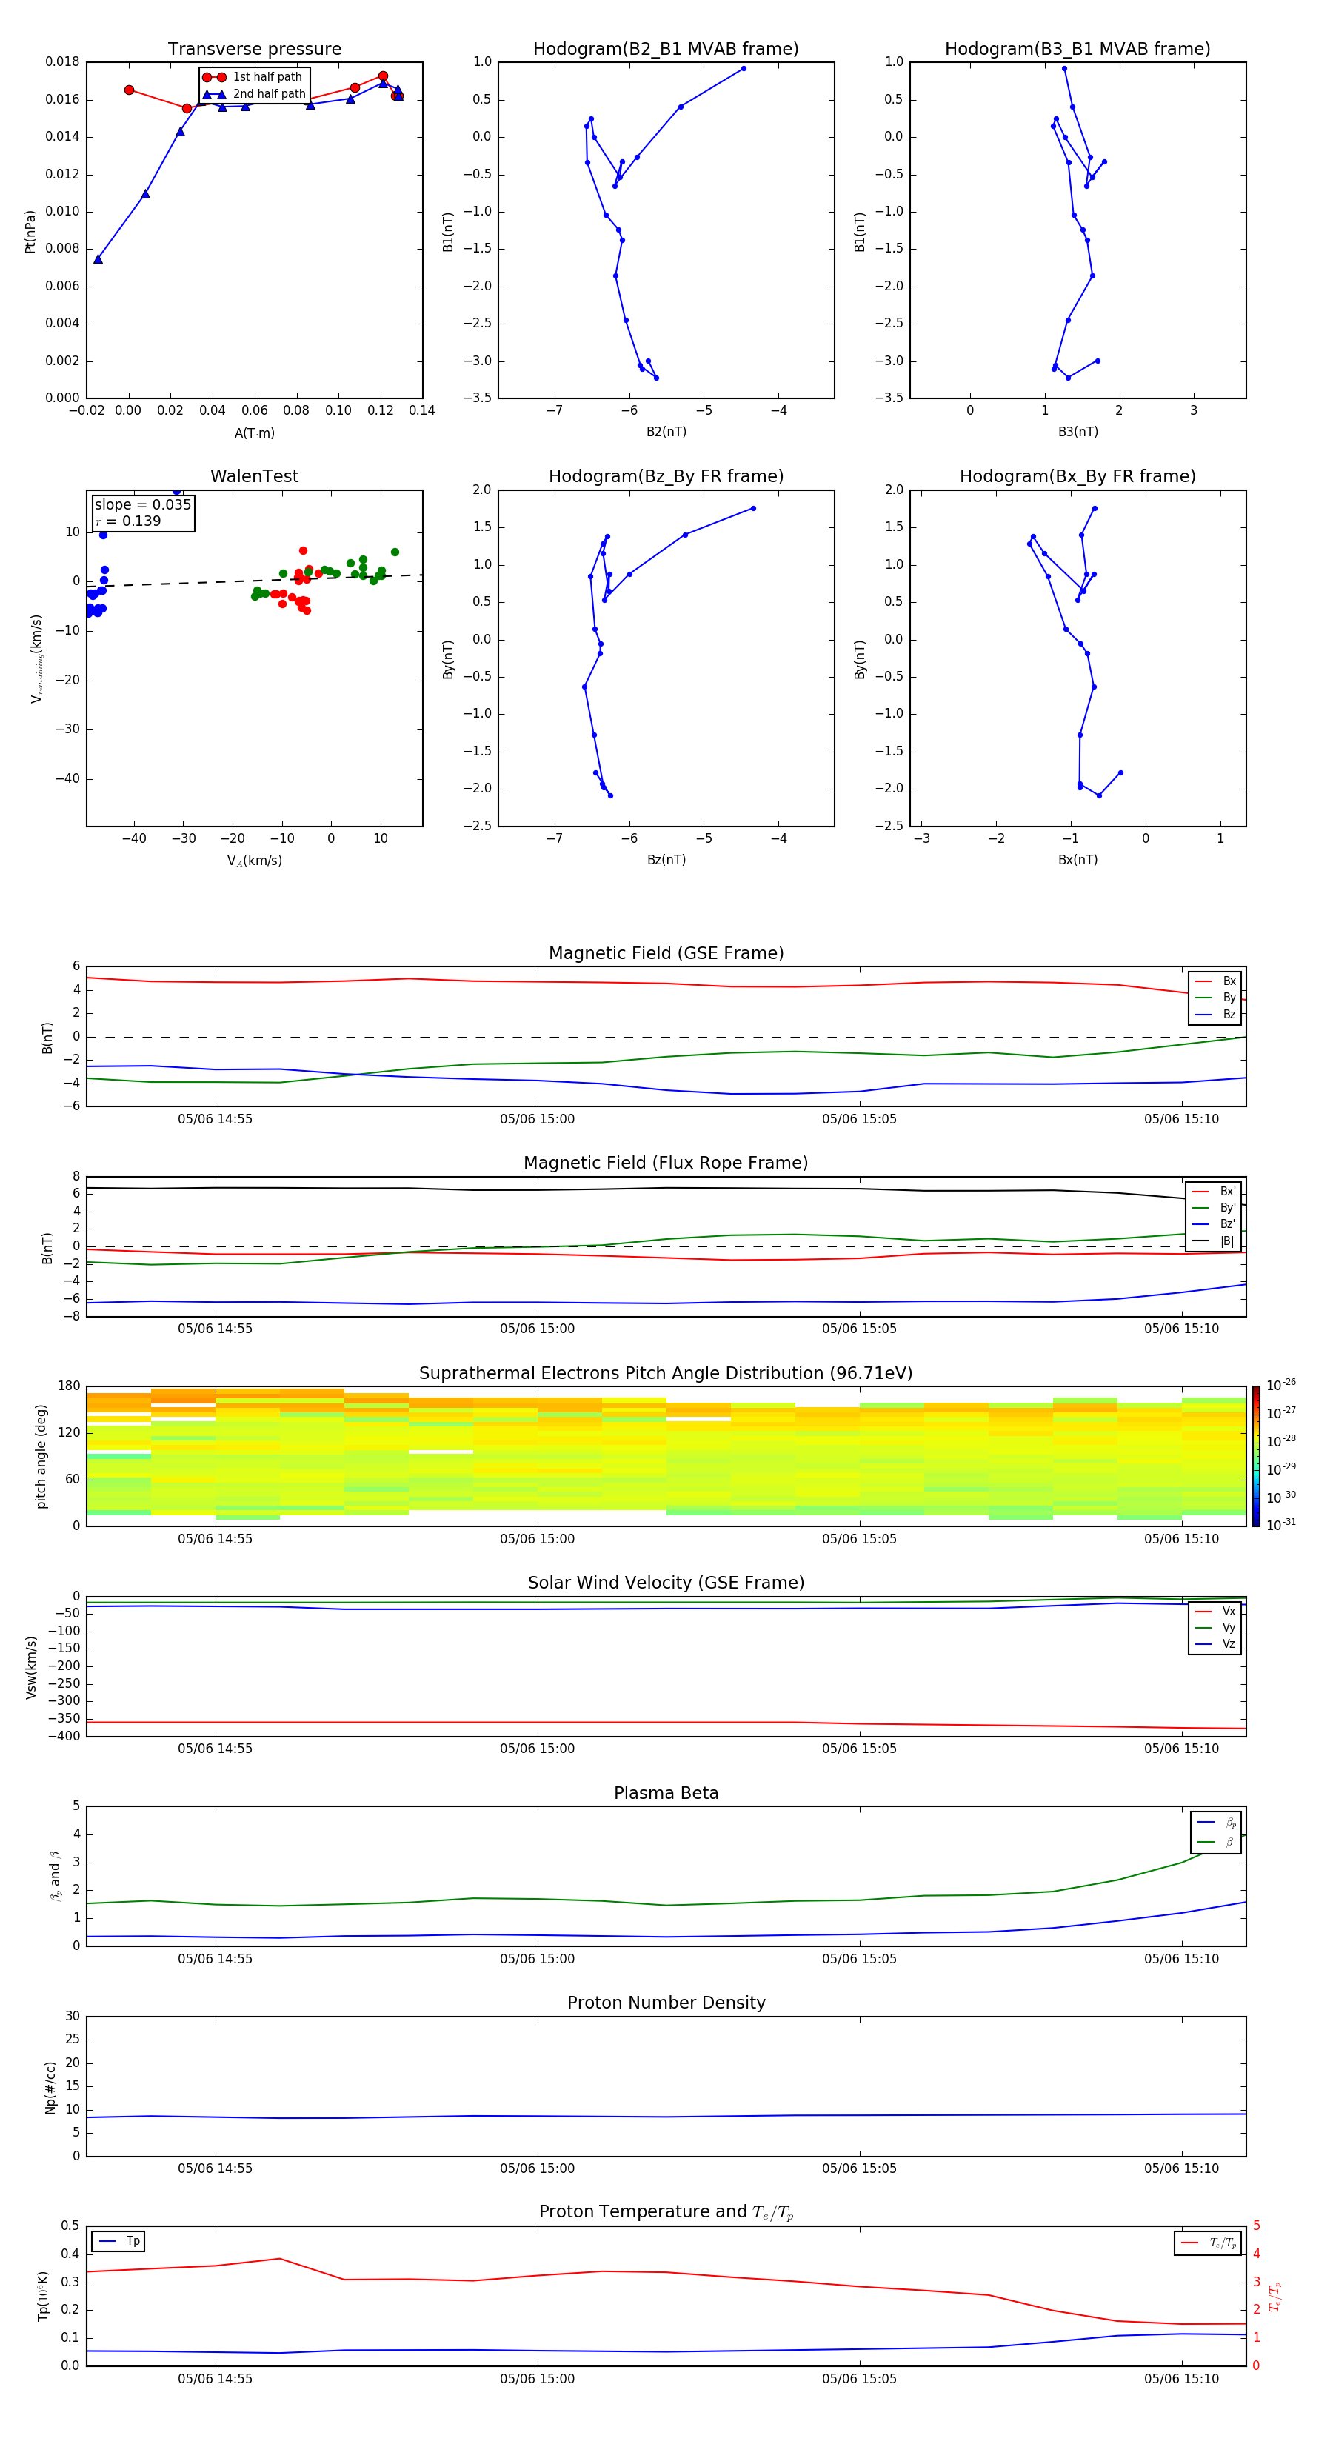Click the 10^-26 color bar tick label
This screenshot has height=2444, width=1333.
[1281, 1385]
